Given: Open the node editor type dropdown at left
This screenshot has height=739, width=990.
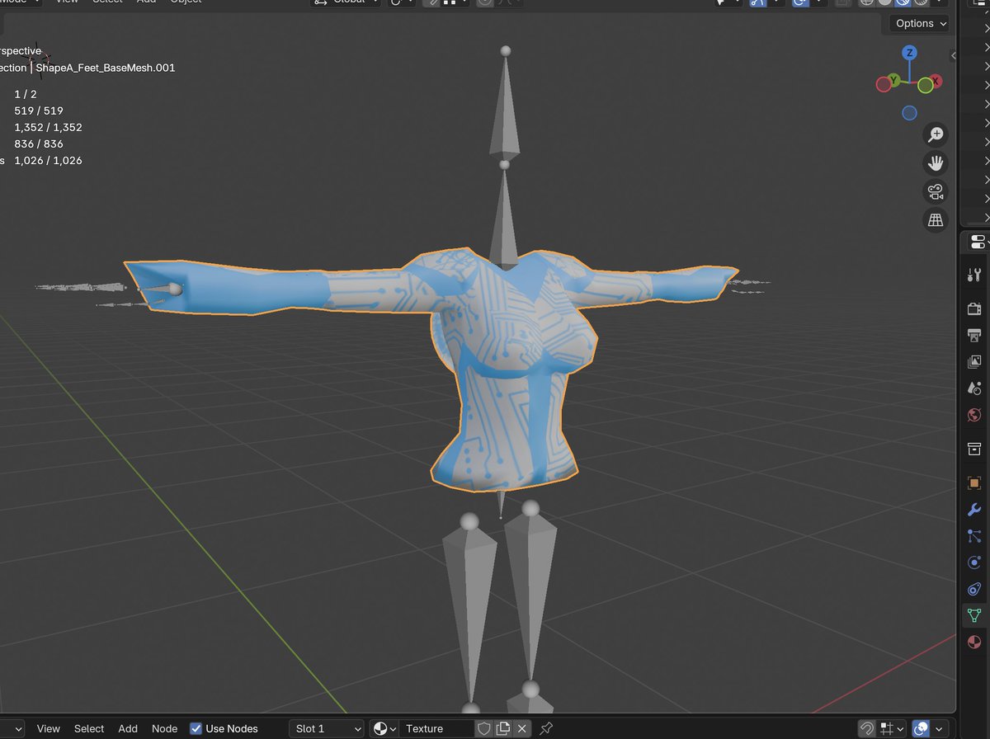Looking at the screenshot, I should (x=12, y=728).
